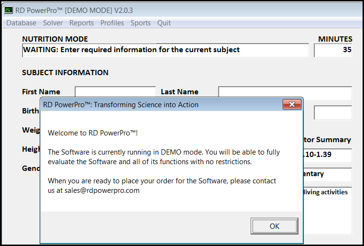Click the summary value ending 10-1.39
Image resolution: width=364 pixels, height=246 pixels.
pos(328,156)
